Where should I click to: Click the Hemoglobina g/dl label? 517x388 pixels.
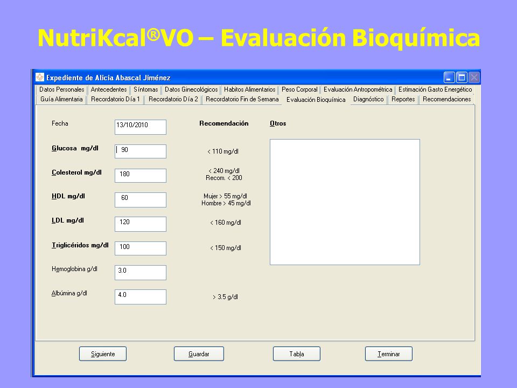[x=74, y=269]
